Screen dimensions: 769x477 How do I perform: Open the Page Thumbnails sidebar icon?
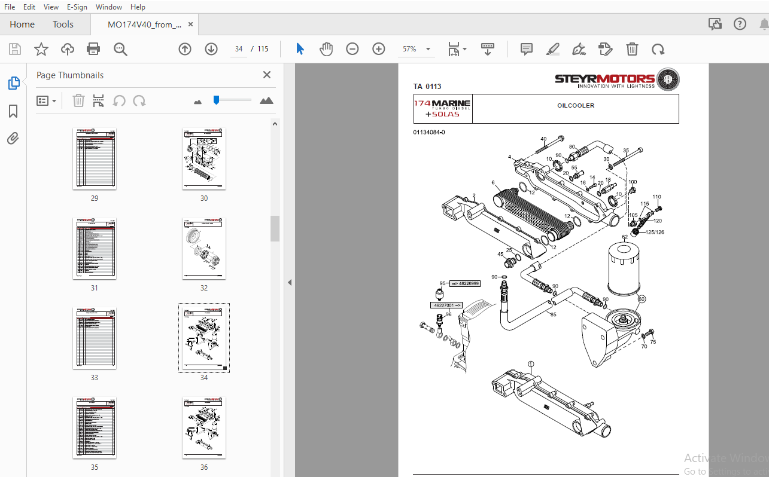(13, 83)
